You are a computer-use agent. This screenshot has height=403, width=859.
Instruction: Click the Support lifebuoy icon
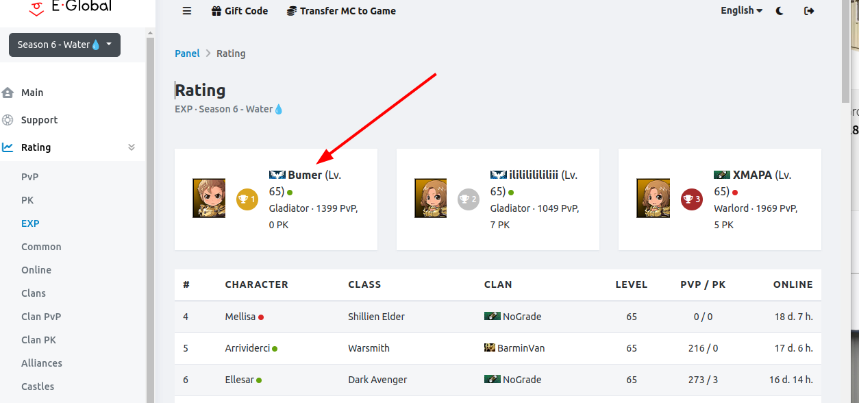(8, 120)
